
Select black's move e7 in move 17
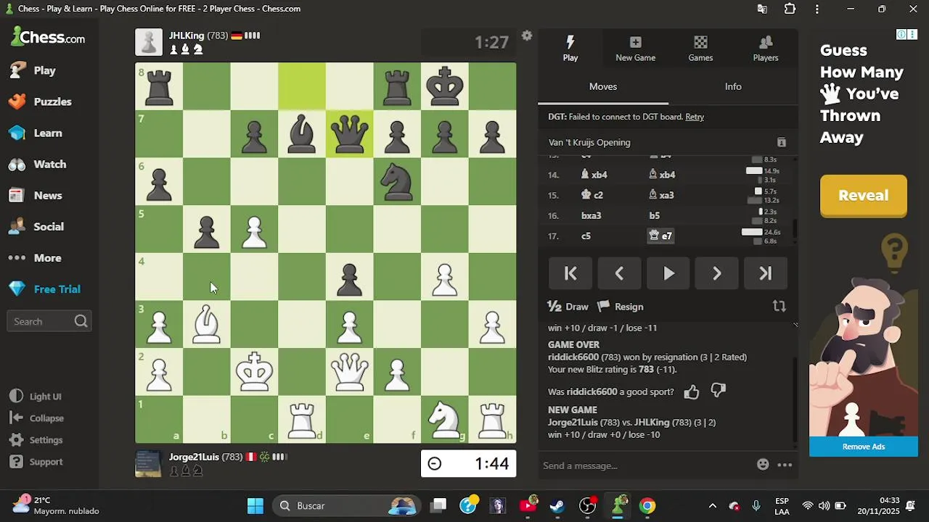tap(660, 236)
